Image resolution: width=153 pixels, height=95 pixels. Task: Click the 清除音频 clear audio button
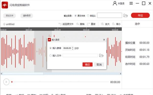(x=27, y=16)
